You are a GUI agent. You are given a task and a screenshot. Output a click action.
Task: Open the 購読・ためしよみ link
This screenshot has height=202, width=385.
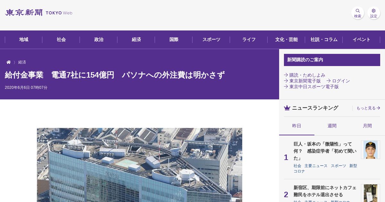click(x=305, y=75)
